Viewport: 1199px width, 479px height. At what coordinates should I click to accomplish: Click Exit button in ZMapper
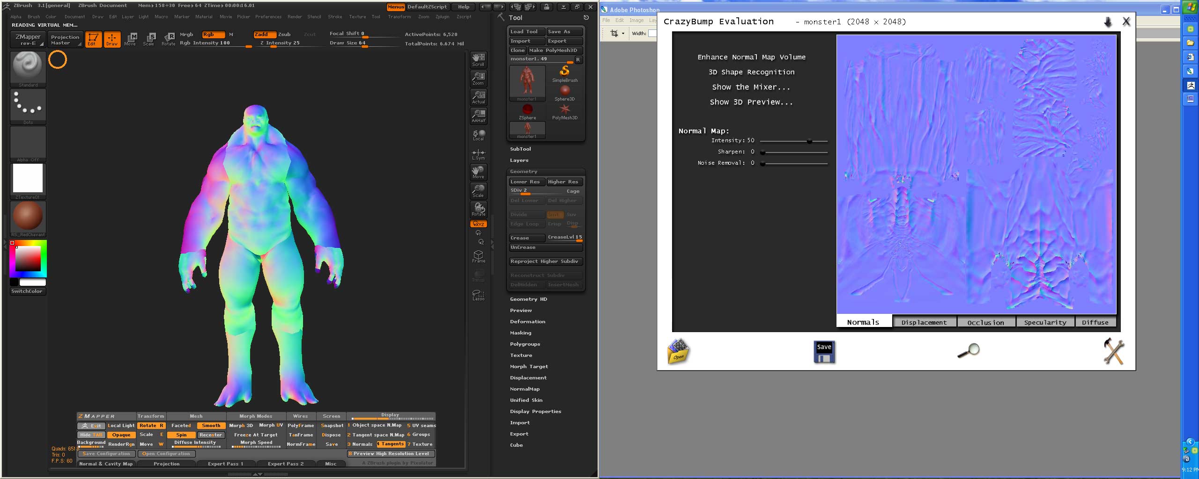point(91,426)
